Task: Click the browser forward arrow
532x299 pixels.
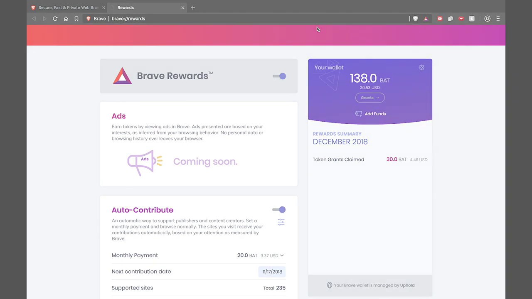Action: coord(44,19)
